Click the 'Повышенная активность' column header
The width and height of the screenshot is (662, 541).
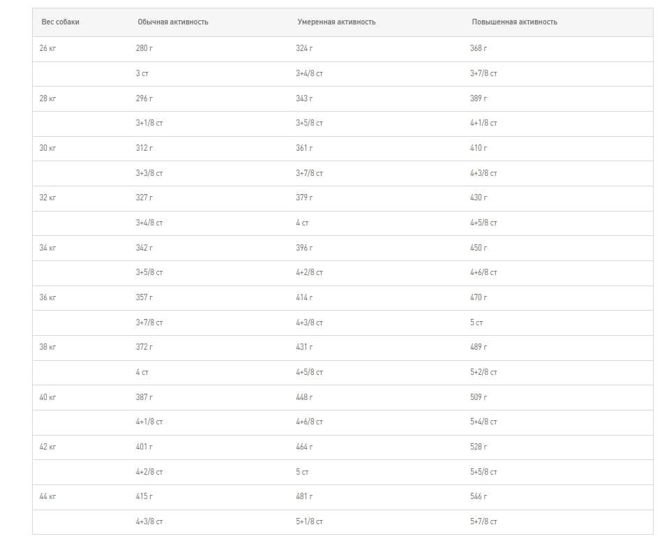point(514,22)
